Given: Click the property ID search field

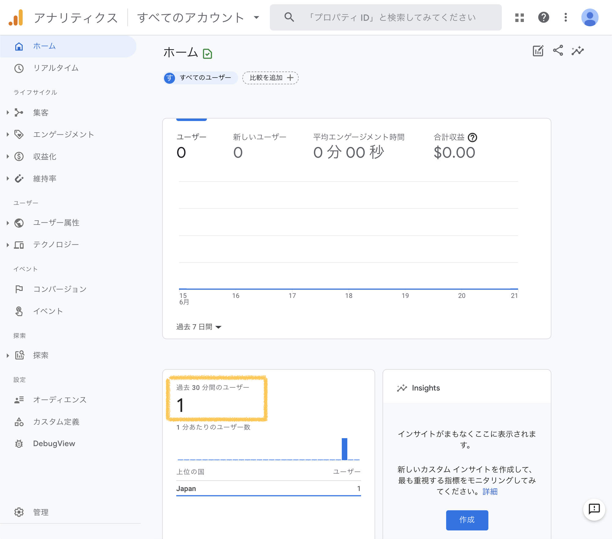Looking at the screenshot, I should (x=386, y=17).
